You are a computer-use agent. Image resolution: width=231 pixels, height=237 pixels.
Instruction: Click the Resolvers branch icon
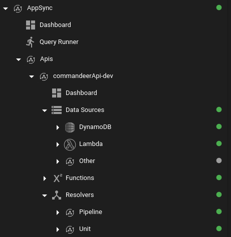(x=57, y=195)
